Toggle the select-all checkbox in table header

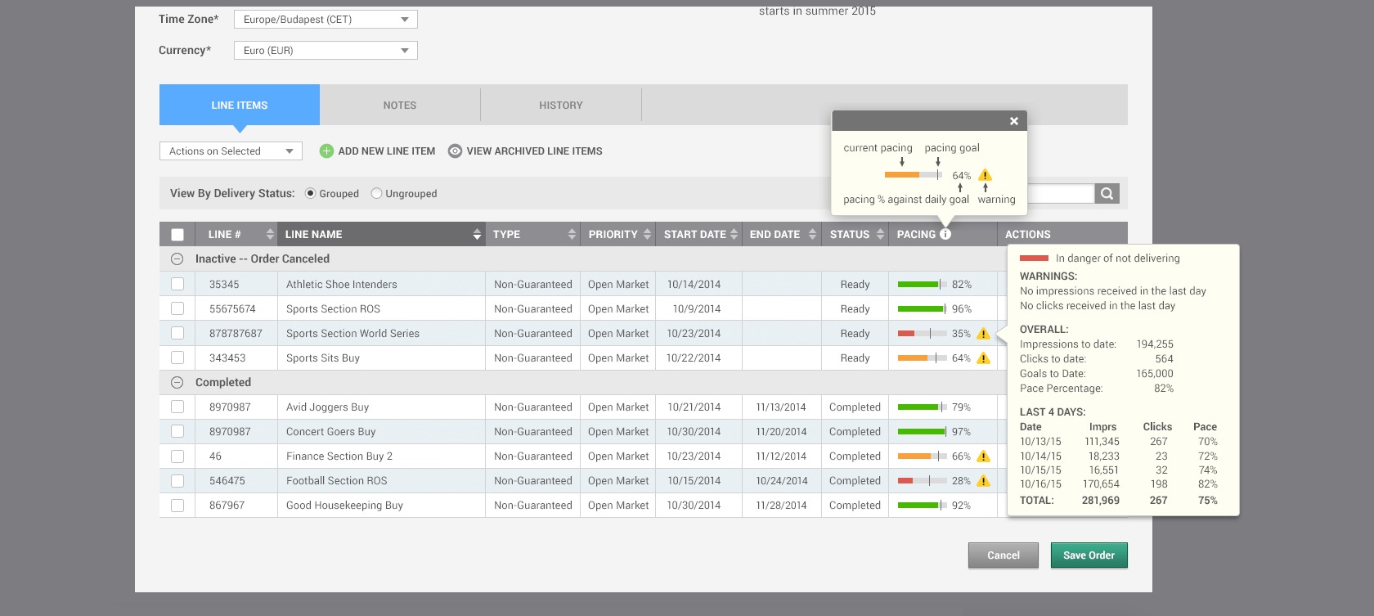177,235
